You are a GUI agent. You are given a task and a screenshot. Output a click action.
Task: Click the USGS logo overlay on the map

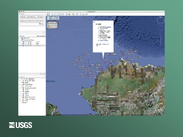[54, 18]
